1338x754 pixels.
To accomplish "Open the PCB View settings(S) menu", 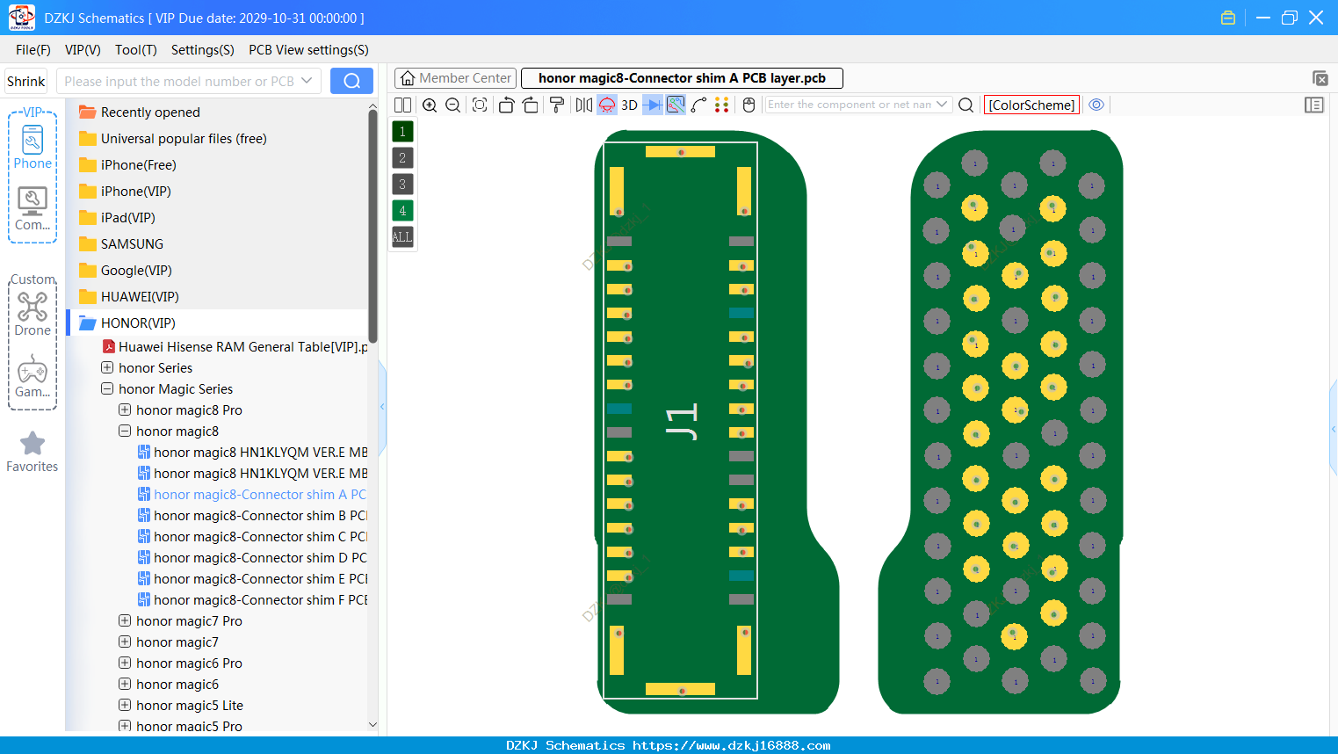I will [308, 50].
